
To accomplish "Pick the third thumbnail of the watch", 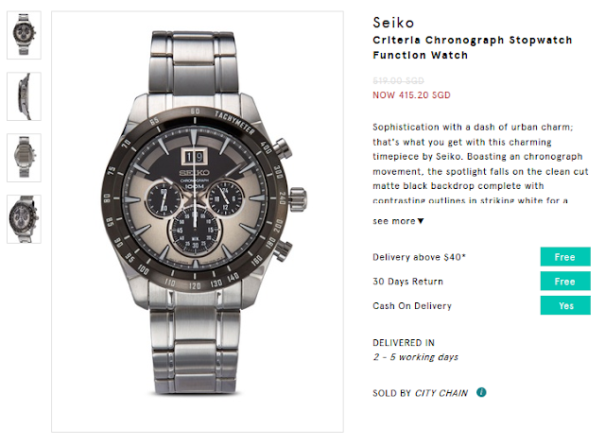I will tap(24, 157).
